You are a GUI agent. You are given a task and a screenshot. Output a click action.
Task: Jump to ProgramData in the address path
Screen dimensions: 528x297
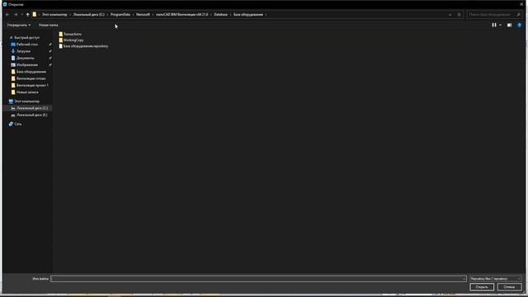[120, 15]
